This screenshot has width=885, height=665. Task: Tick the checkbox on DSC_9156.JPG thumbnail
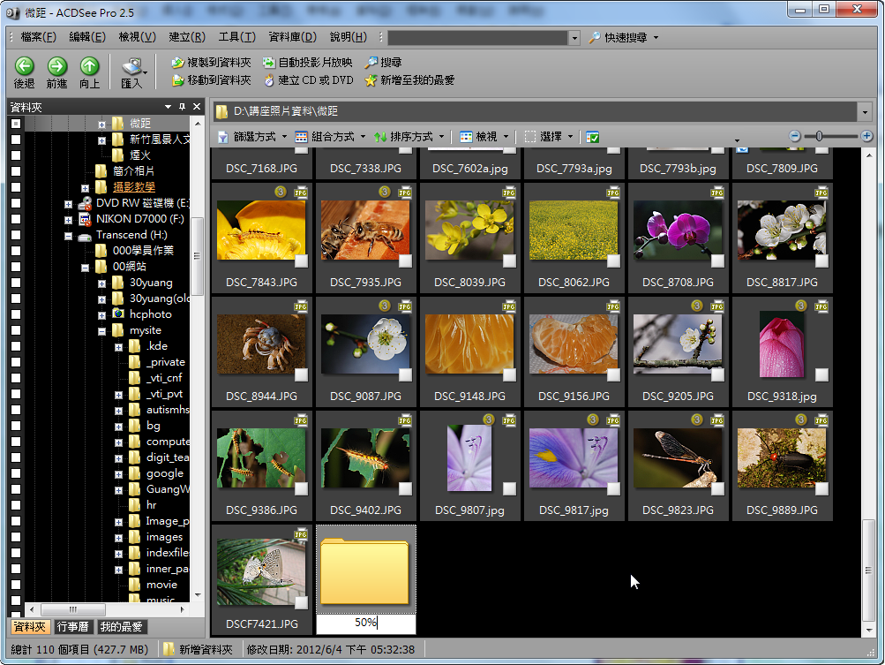click(x=613, y=374)
